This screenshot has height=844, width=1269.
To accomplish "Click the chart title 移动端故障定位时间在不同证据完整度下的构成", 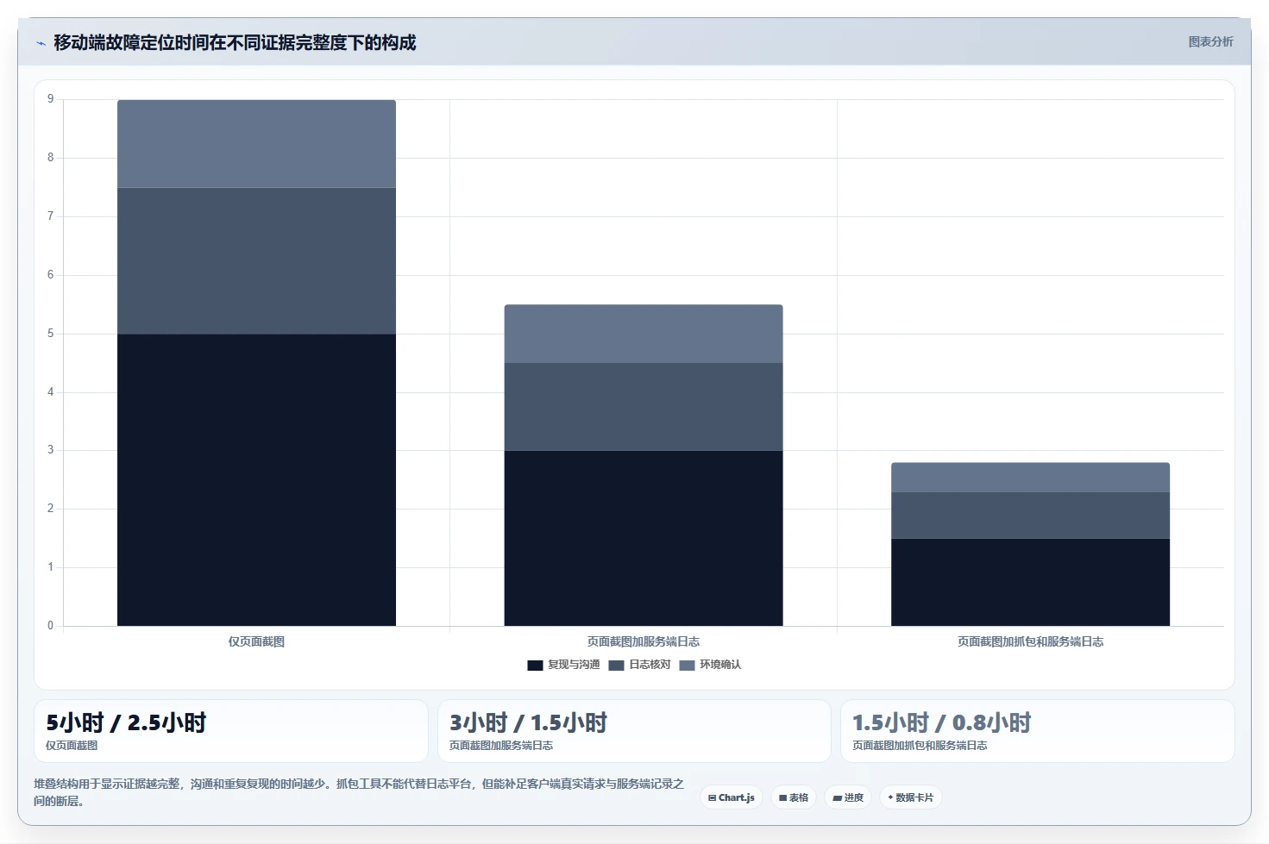I will point(235,42).
